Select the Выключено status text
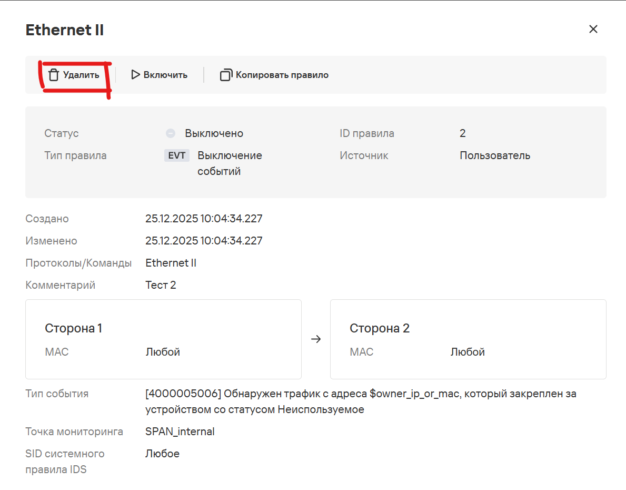 pos(214,133)
